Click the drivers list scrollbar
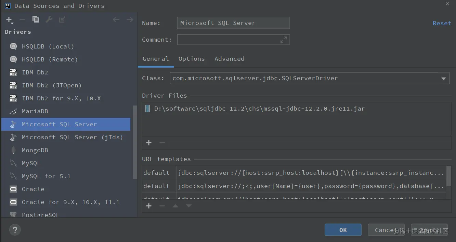The image size is (456, 242). [135, 142]
